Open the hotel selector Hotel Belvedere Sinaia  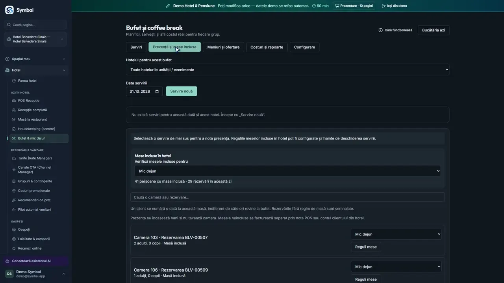point(36,39)
